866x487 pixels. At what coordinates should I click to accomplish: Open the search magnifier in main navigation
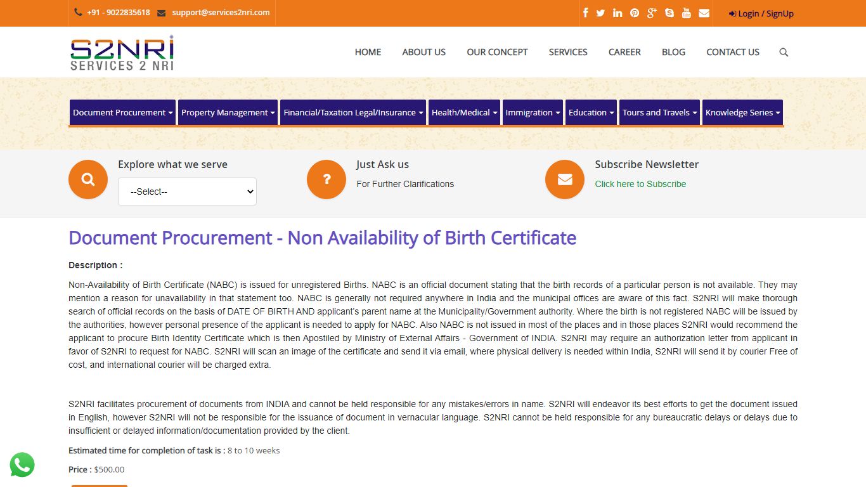pos(784,52)
